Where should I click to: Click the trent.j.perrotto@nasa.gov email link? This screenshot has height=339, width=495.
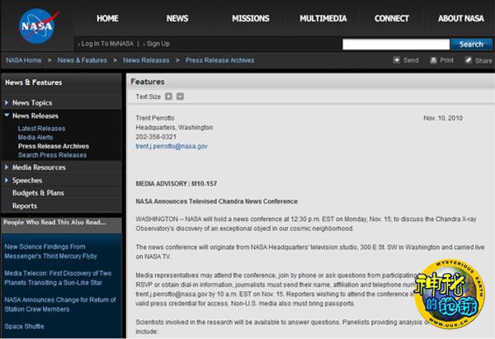(171, 146)
